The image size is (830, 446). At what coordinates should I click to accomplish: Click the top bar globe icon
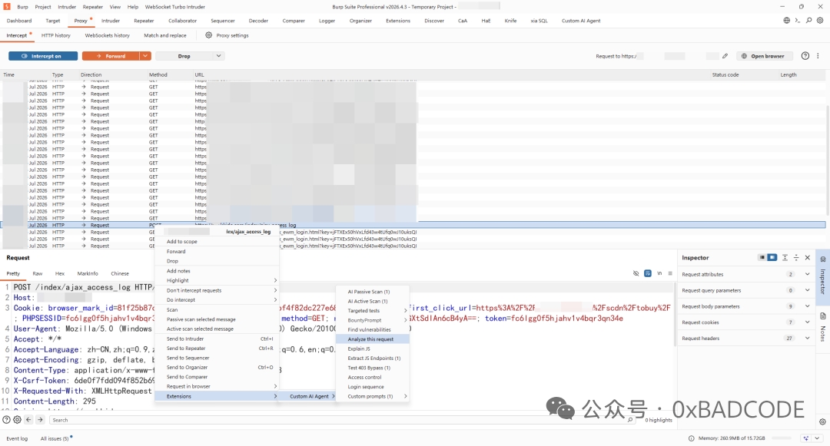pyautogui.click(x=787, y=21)
